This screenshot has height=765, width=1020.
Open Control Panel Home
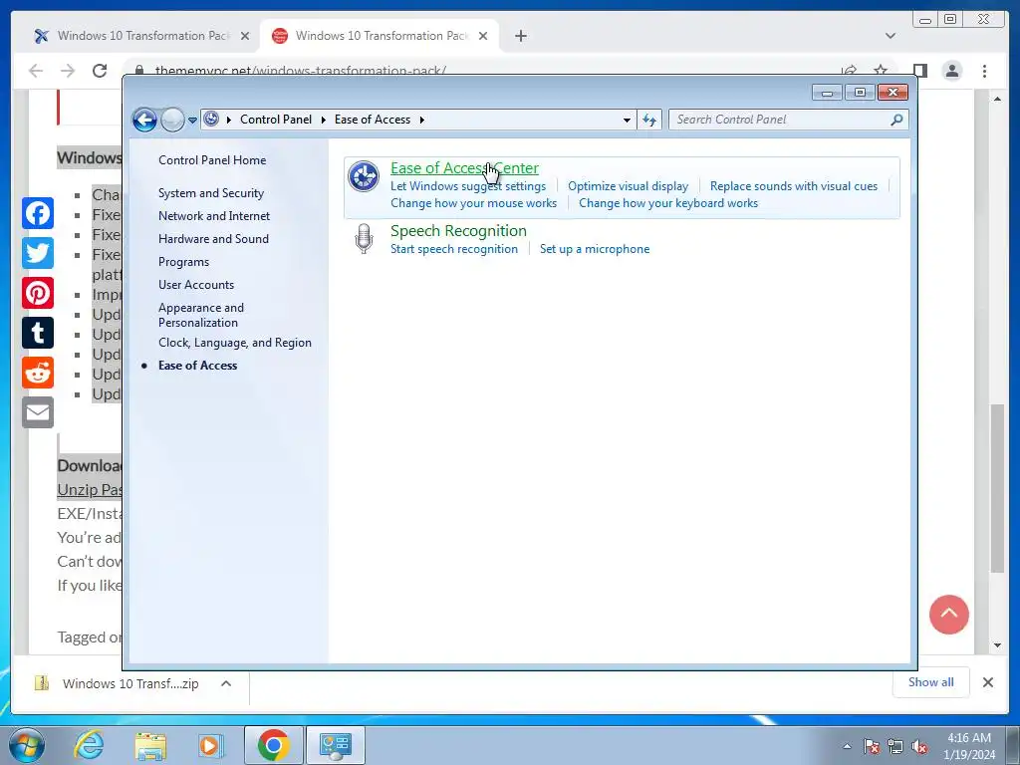(212, 160)
